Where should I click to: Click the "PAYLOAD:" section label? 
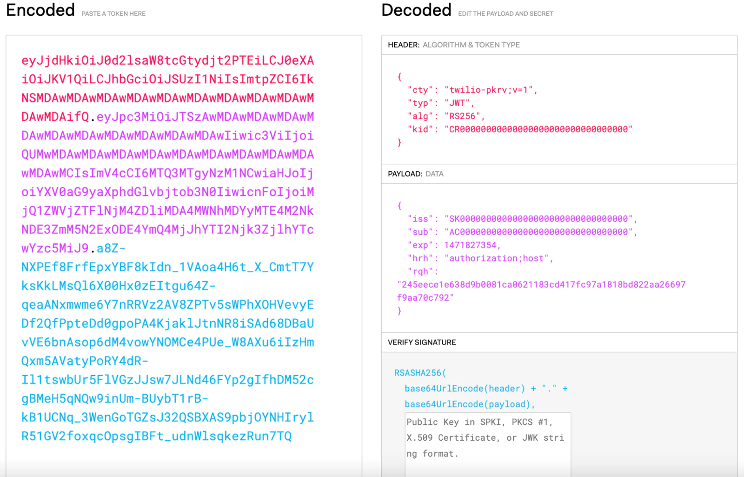(405, 174)
